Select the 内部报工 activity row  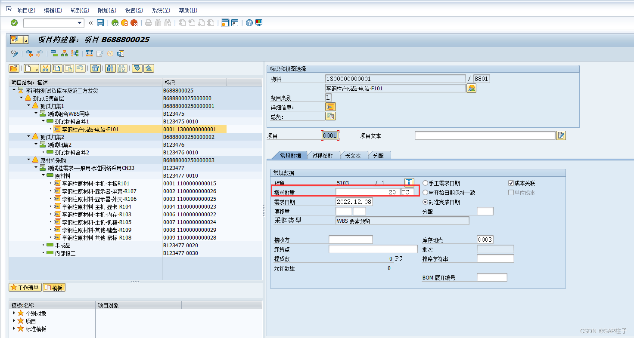coord(65,253)
